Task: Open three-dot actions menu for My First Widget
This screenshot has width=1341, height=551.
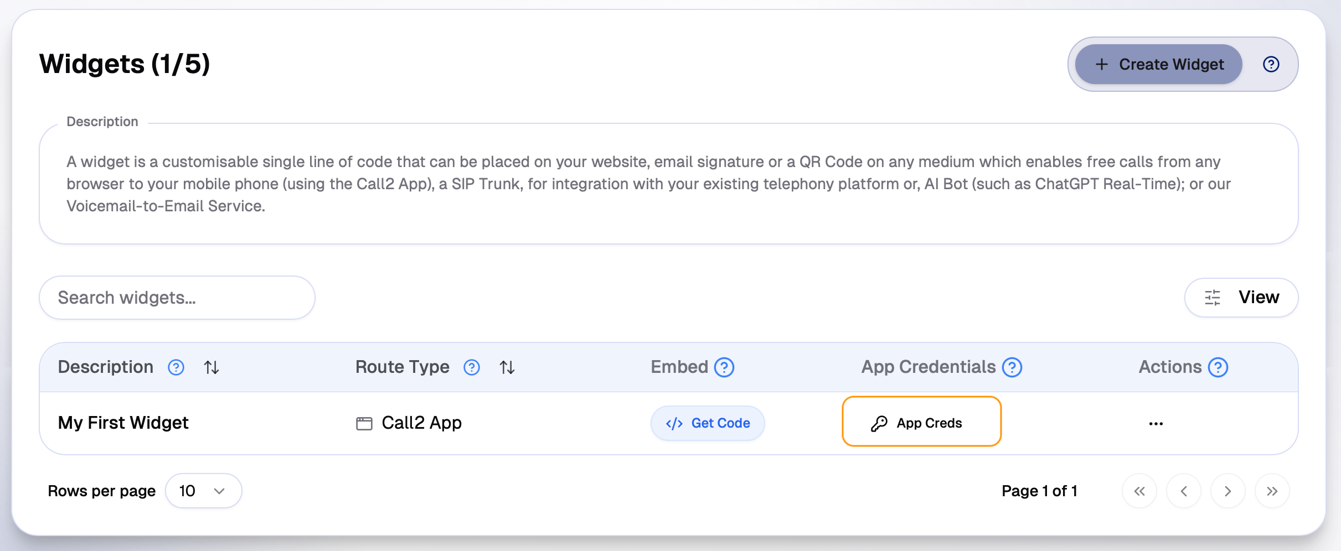Action: (x=1156, y=424)
